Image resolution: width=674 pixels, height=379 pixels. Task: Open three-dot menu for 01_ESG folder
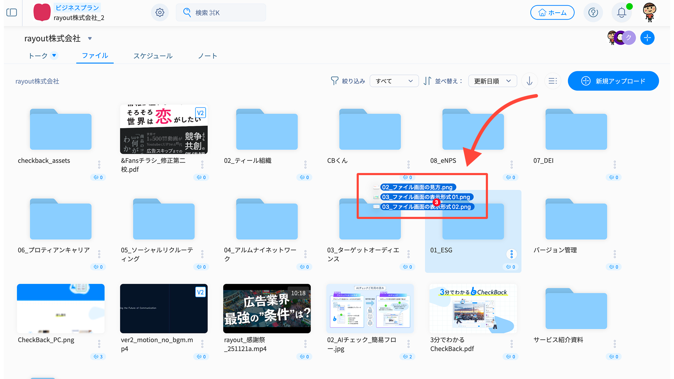511,254
